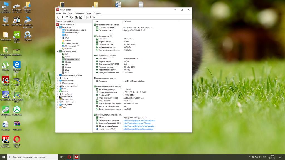This screenshot has height=160, width=285.
Task: Click the Gigabyte GA-G31M-ES2L v2 value
Action: coord(134,30)
